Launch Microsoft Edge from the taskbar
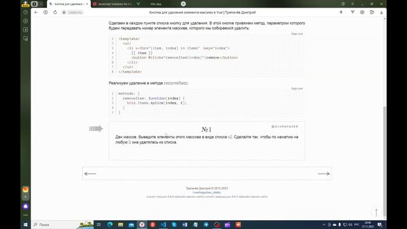 point(110,225)
